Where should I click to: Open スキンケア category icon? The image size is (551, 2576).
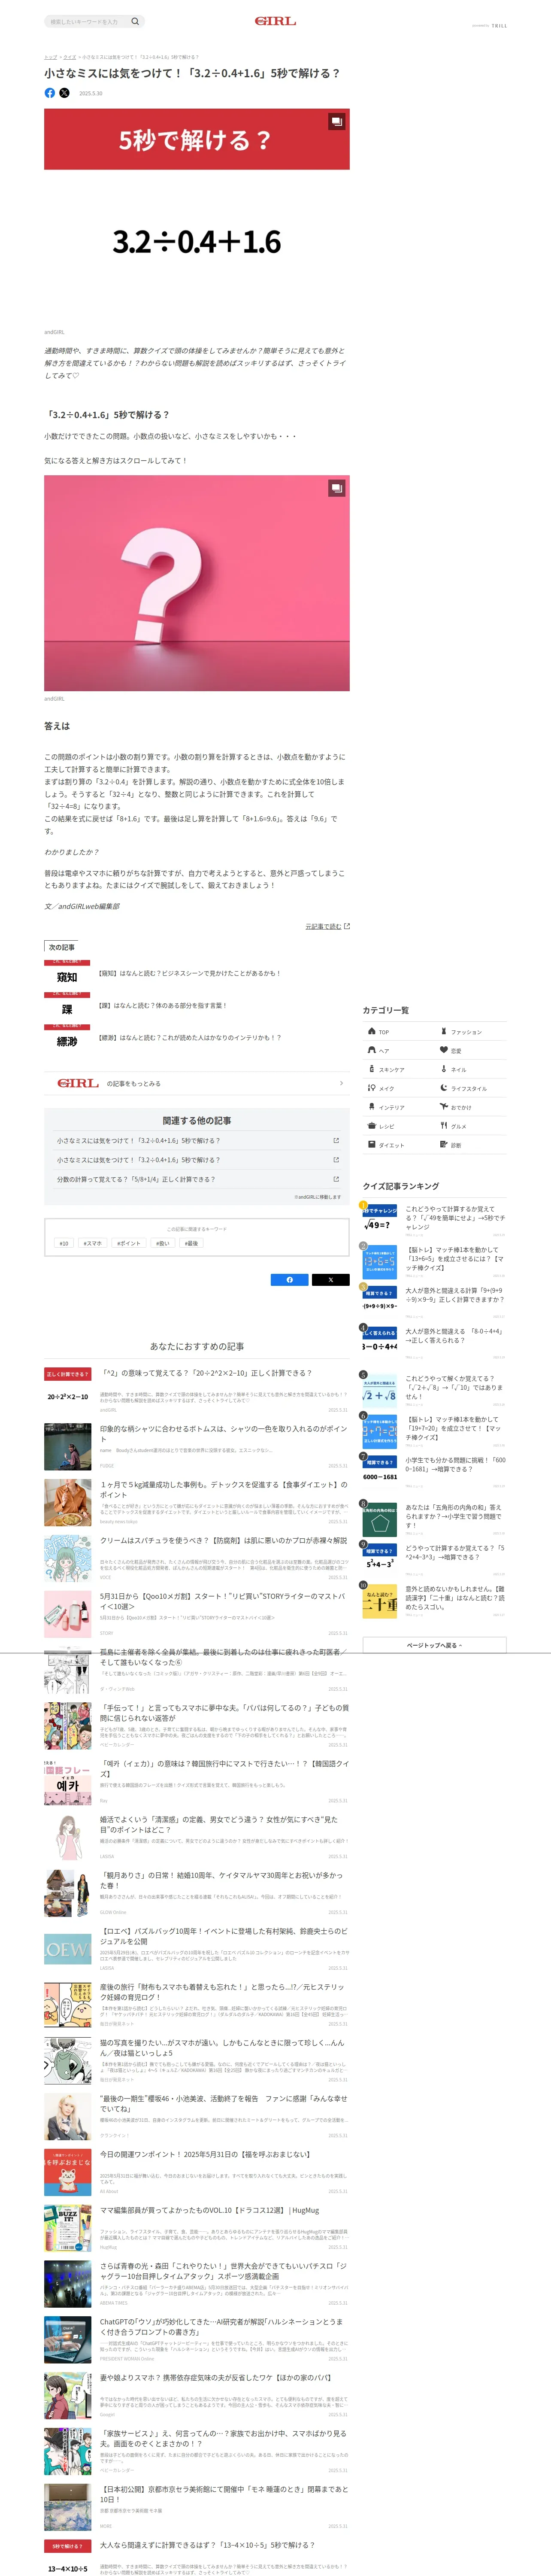point(372,1069)
